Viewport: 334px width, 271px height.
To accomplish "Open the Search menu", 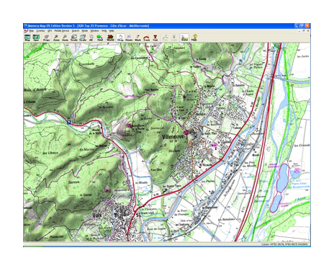I will tap(76, 31).
